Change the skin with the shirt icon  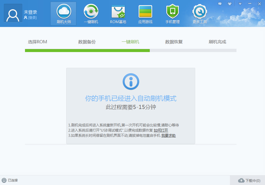[x=229, y=4]
